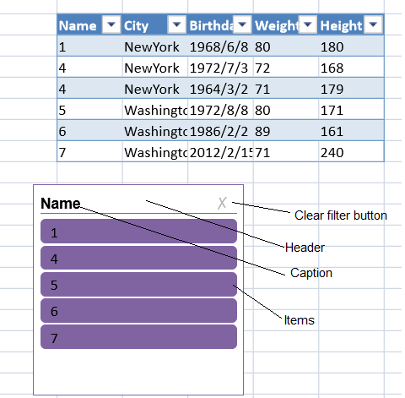Viewport: 405px width, 398px height.
Task: Click the Items annotation label
Action: click(300, 320)
